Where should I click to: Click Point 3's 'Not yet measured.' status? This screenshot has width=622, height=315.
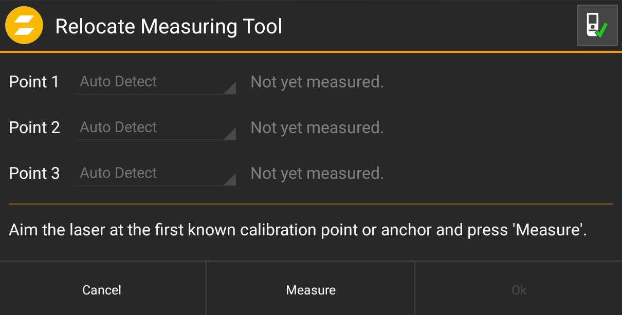317,173
